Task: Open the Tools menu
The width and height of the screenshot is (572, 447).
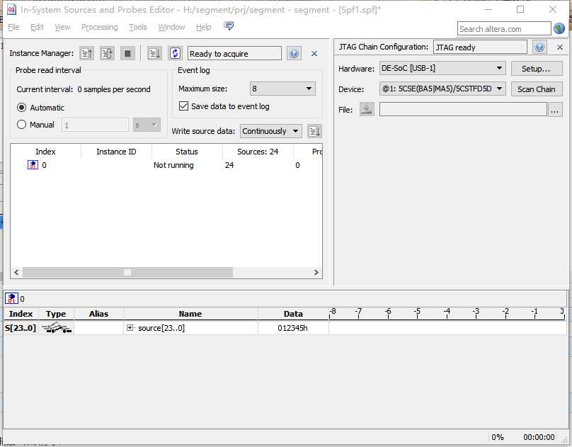Action: [137, 27]
